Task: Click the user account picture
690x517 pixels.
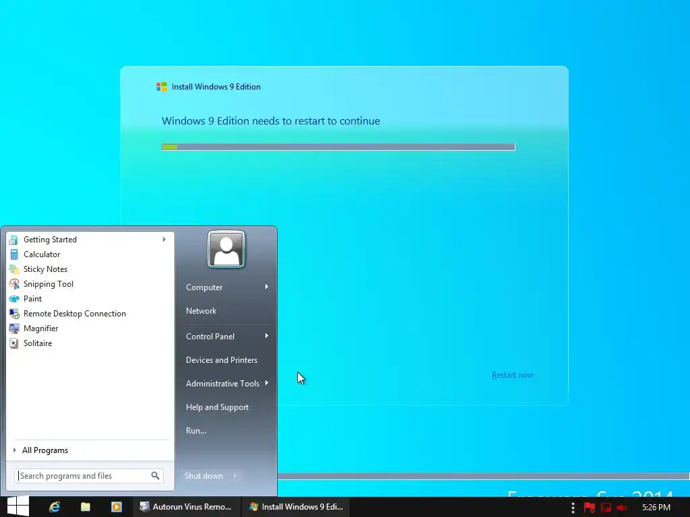Action: tap(226, 249)
